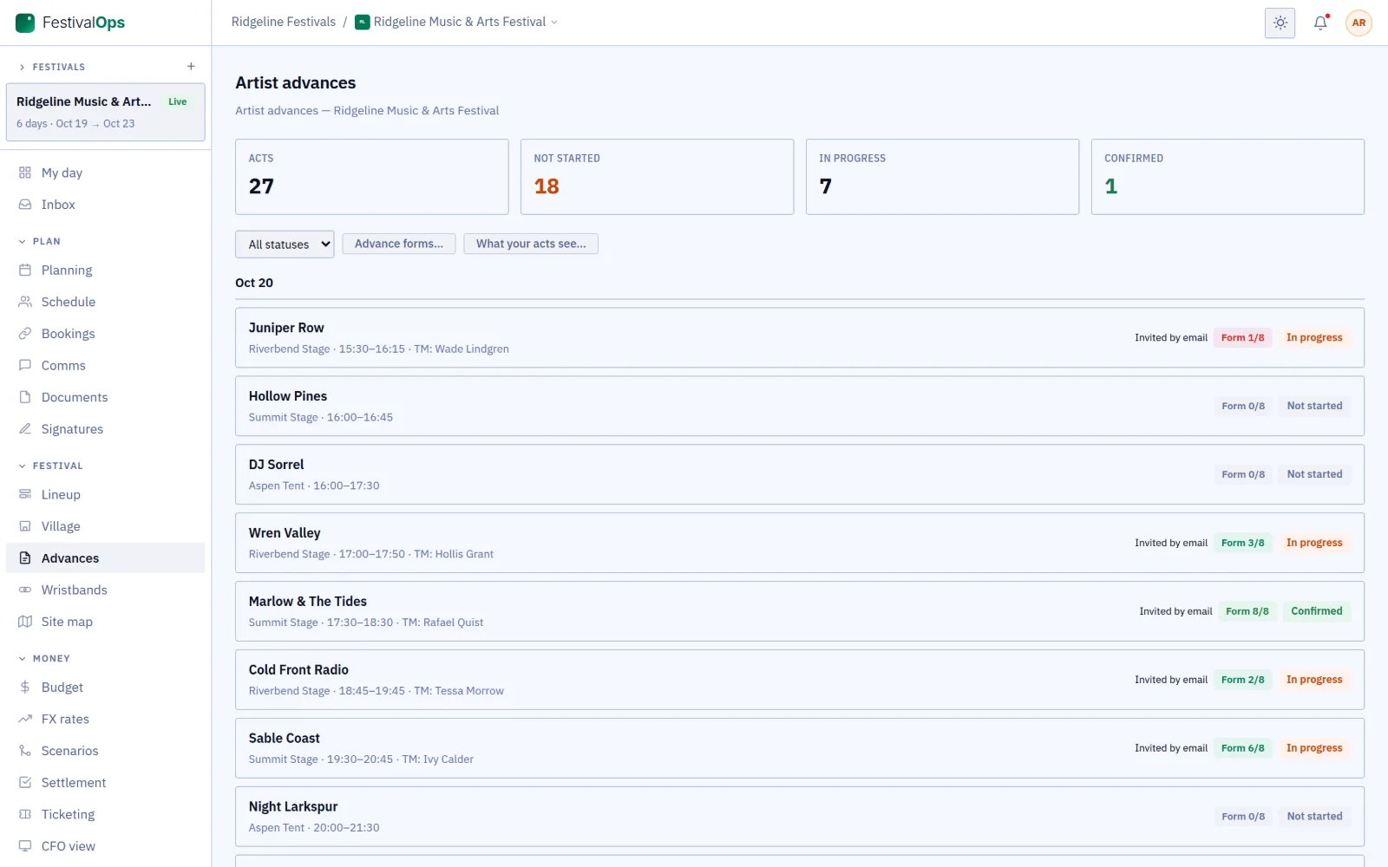This screenshot has width=1388, height=867.
Task: Open the All statuses dropdown
Action: (x=285, y=244)
